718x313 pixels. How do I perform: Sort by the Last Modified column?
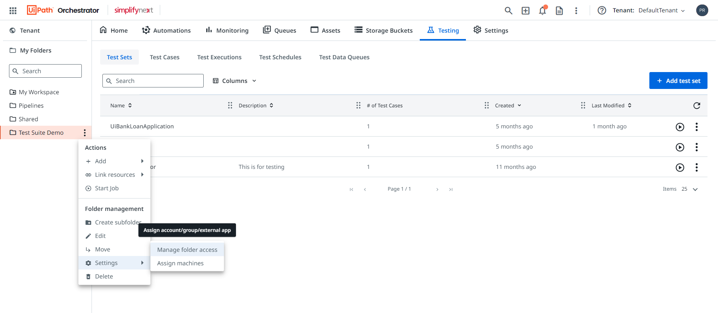612,105
